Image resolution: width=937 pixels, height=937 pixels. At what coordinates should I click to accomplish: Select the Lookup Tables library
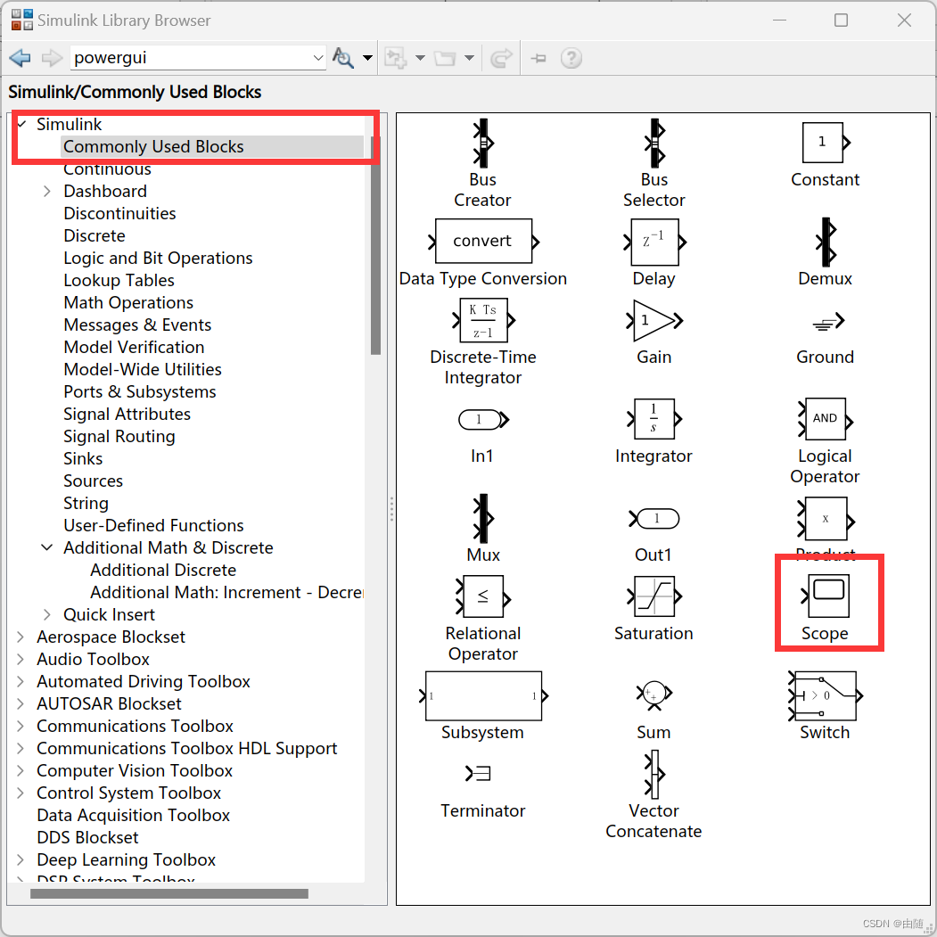pos(119,280)
